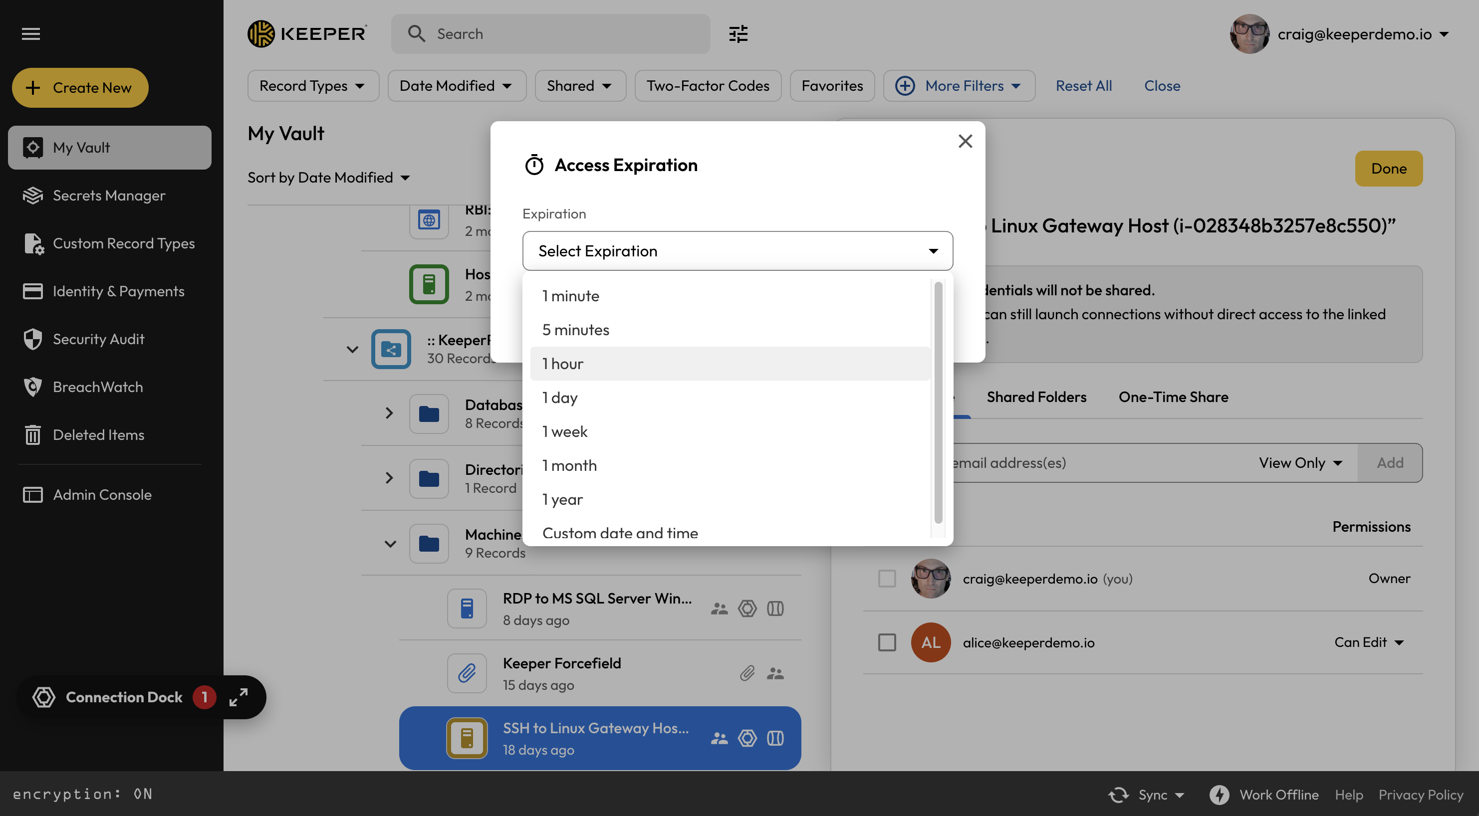
Task: Open Deleted Items trash icon
Action: [33, 435]
